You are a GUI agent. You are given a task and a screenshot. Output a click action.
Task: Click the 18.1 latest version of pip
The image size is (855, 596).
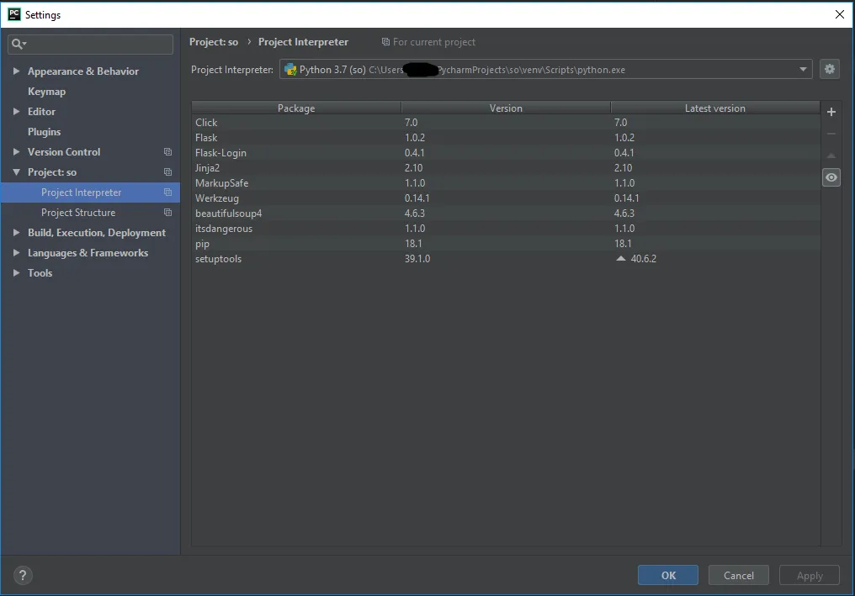623,244
